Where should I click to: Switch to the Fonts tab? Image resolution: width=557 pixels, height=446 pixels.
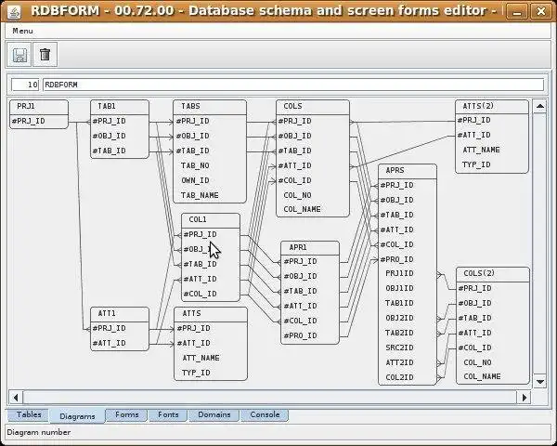(168, 414)
